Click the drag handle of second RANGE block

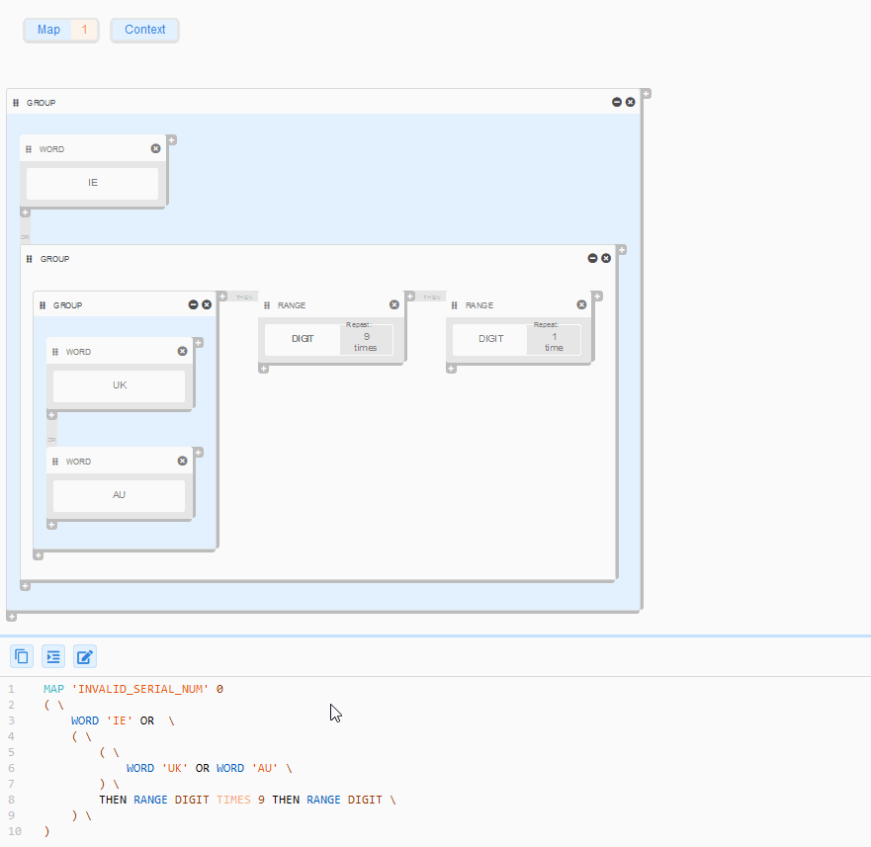(455, 305)
